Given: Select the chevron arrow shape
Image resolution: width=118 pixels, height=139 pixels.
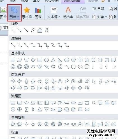Looking at the screenshot, I should 33,88.
